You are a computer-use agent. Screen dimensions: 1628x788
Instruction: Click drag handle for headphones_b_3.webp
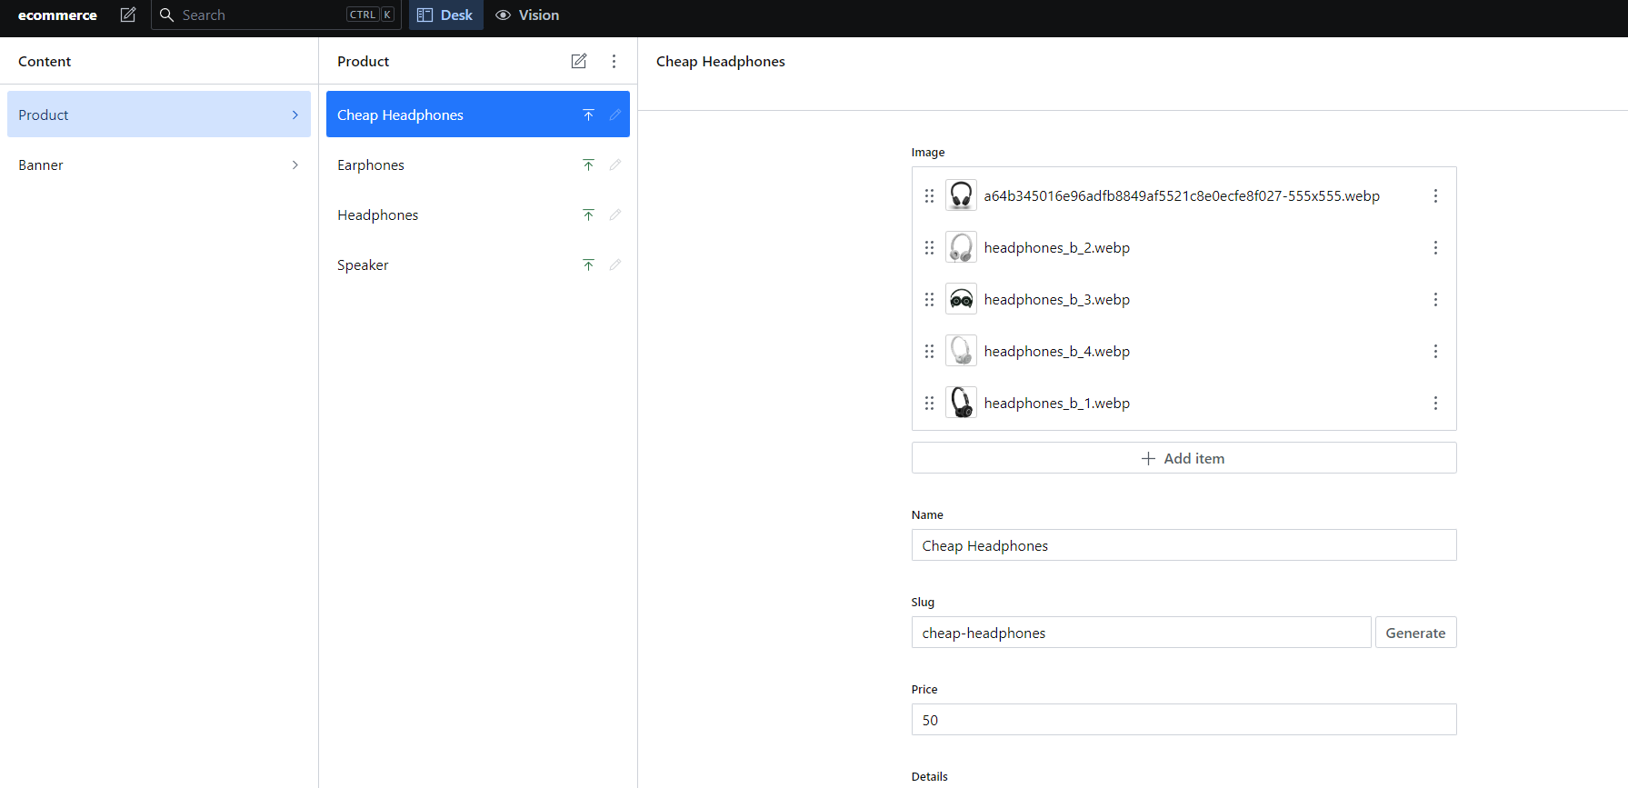click(929, 299)
